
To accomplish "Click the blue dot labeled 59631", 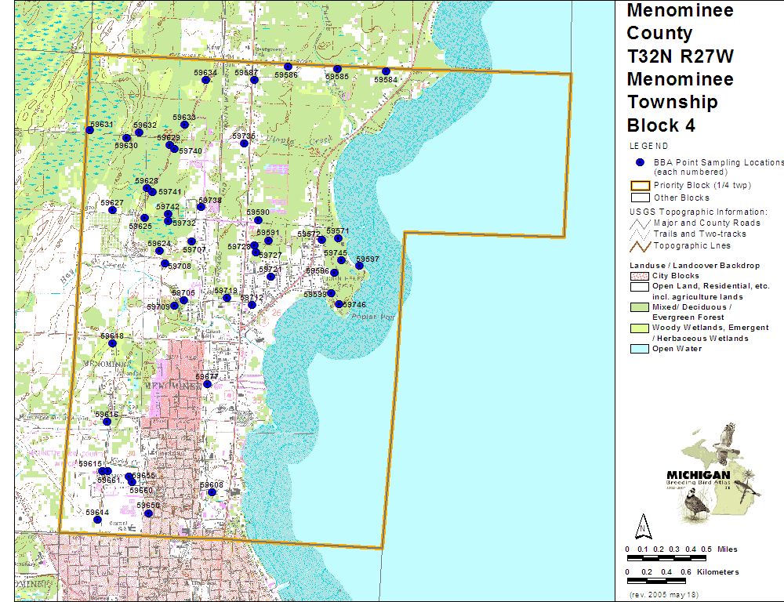I will [90, 129].
